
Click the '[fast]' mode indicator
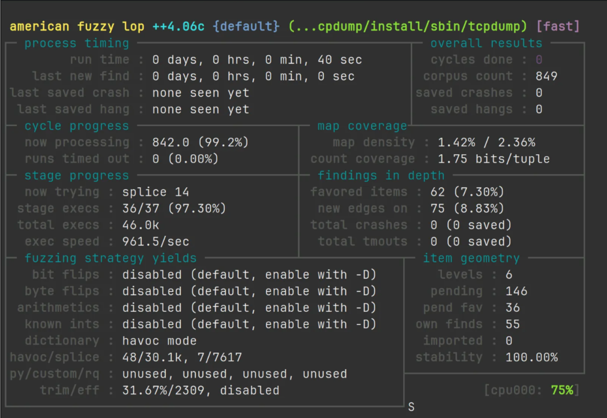(558, 26)
